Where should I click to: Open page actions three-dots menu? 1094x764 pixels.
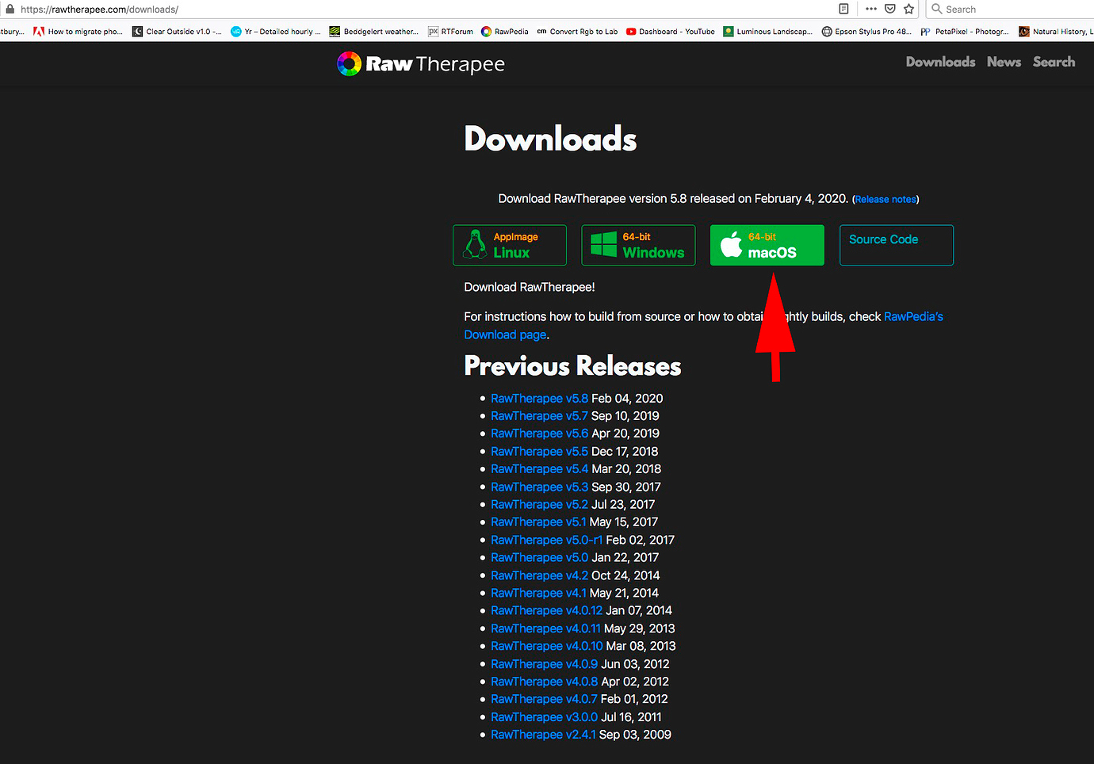click(x=871, y=9)
